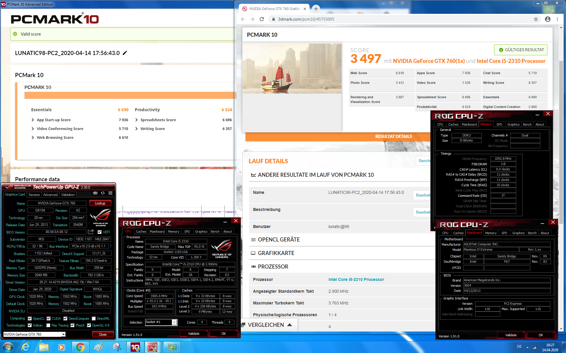This screenshot has height=353, width=566.
Task: Click the BIOS share/export icon in GPU-Z
Action: point(91,232)
